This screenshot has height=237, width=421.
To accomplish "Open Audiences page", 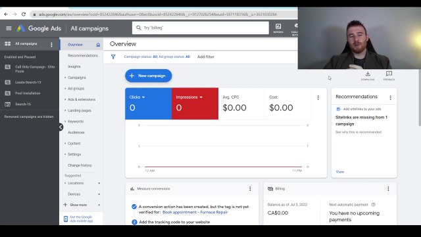I will pyautogui.click(x=76, y=132).
